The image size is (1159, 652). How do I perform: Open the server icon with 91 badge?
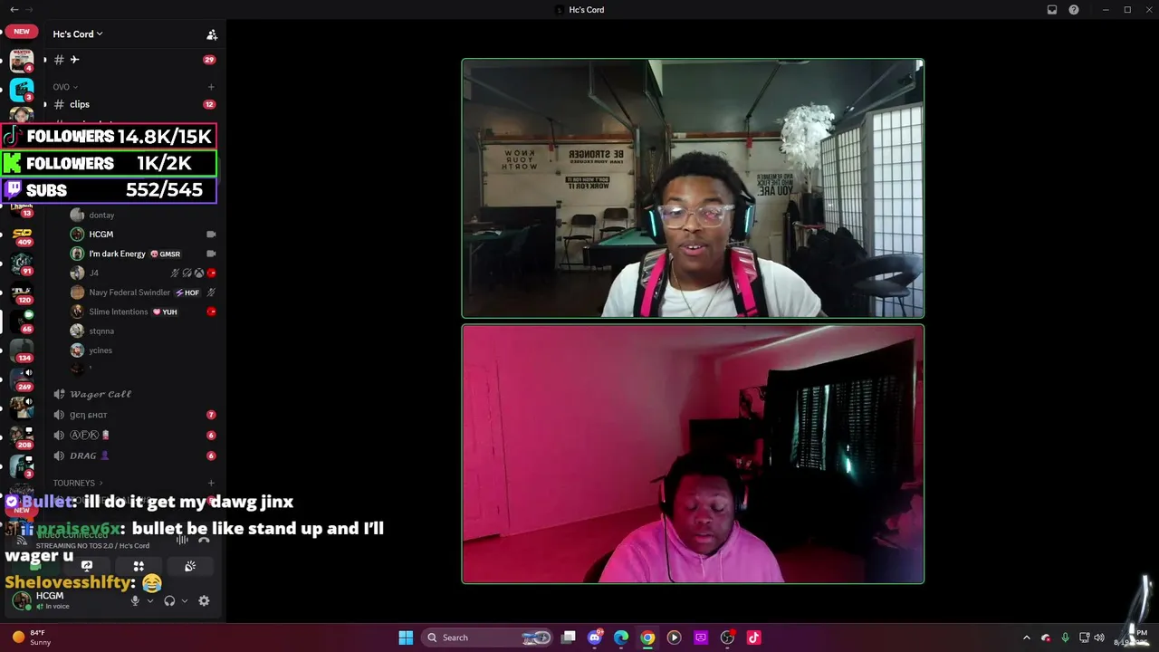point(22,264)
